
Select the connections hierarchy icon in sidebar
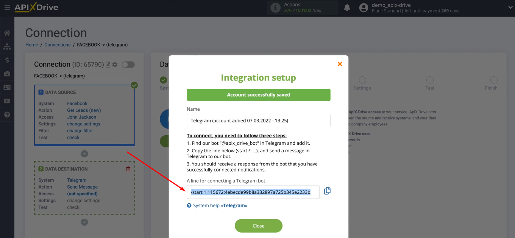point(7,46)
